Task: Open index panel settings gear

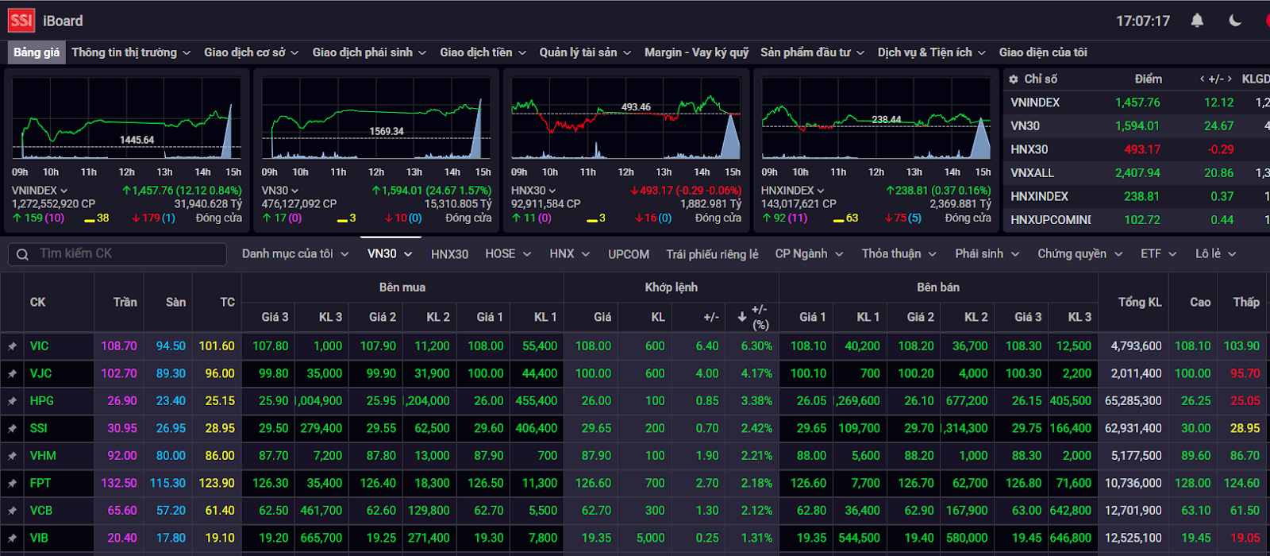Action: click(1014, 79)
